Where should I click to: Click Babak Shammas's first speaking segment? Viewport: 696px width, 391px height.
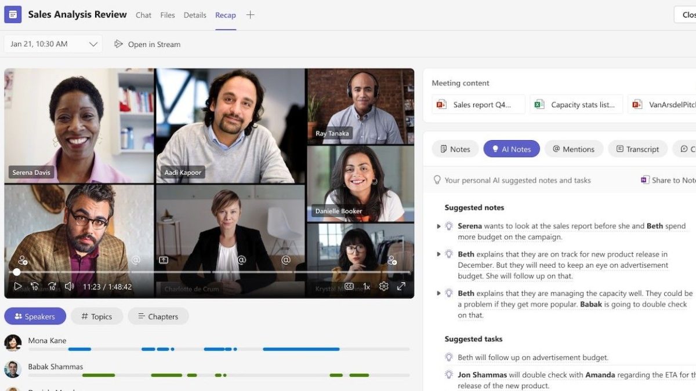click(99, 375)
